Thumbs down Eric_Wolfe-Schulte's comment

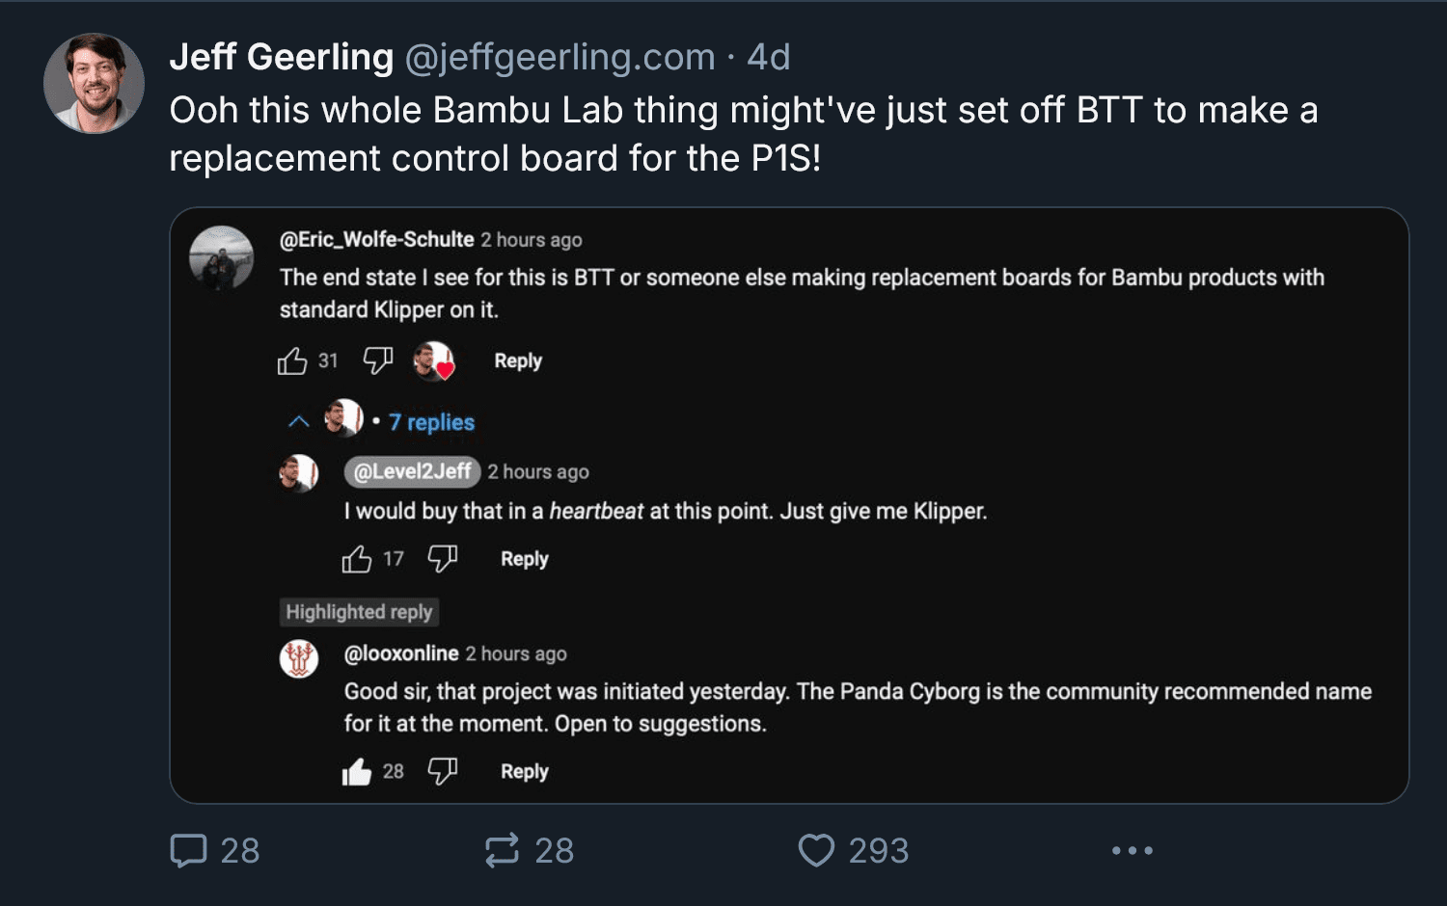(377, 360)
